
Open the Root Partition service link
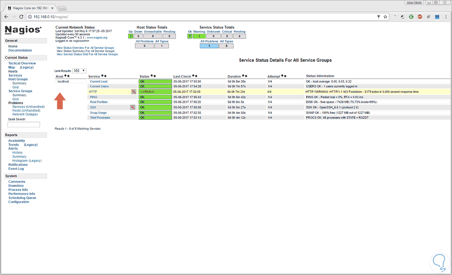[x=99, y=102]
